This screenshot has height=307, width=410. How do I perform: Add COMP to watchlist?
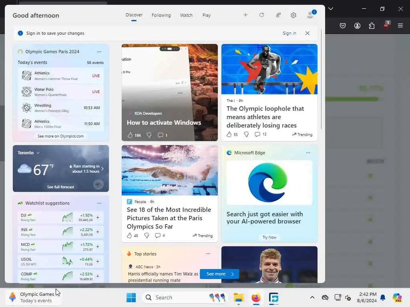click(x=98, y=276)
